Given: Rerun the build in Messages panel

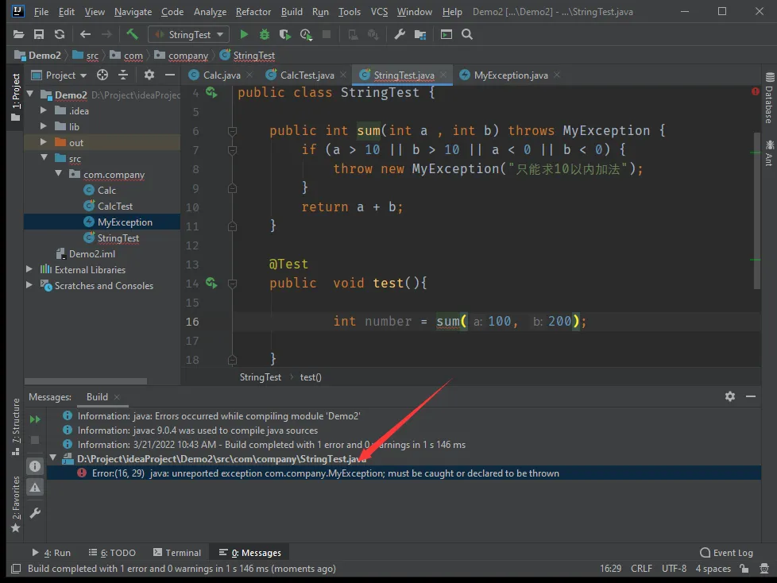Looking at the screenshot, I should tap(35, 419).
